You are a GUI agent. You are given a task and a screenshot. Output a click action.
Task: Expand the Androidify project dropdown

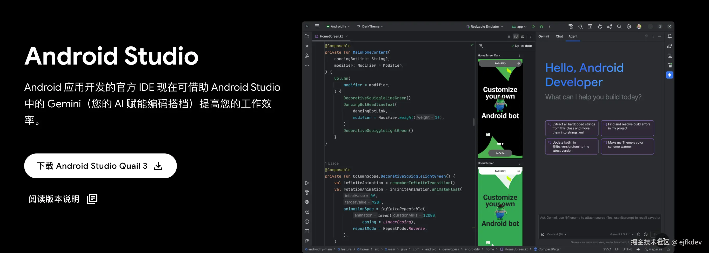click(338, 27)
